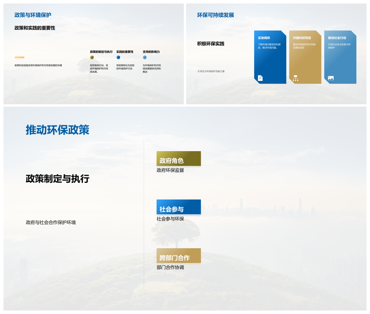Click the olive dot under 政策的制定与执行
The height and width of the screenshot is (314, 370).
point(92,57)
